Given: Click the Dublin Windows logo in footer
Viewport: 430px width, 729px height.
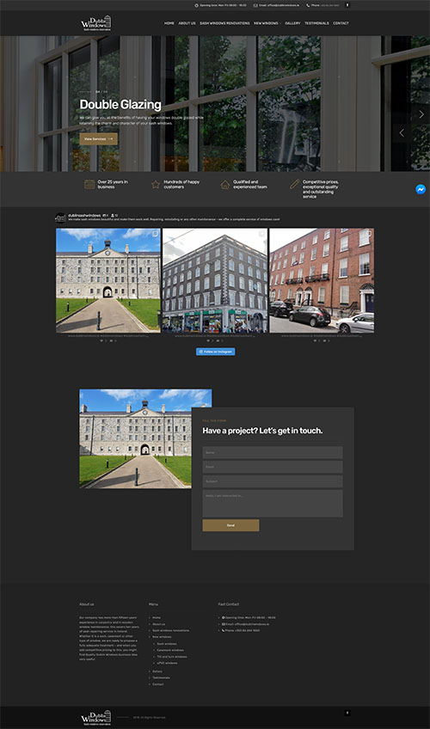Looking at the screenshot, I should [x=96, y=717].
